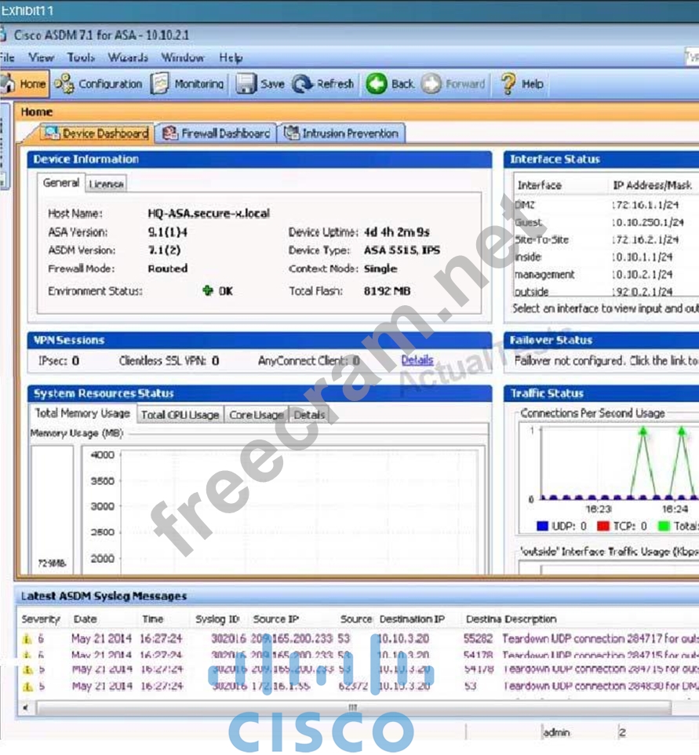The width and height of the screenshot is (699, 755).
Task: Click the grayed Forward arrow icon
Action: point(431,84)
